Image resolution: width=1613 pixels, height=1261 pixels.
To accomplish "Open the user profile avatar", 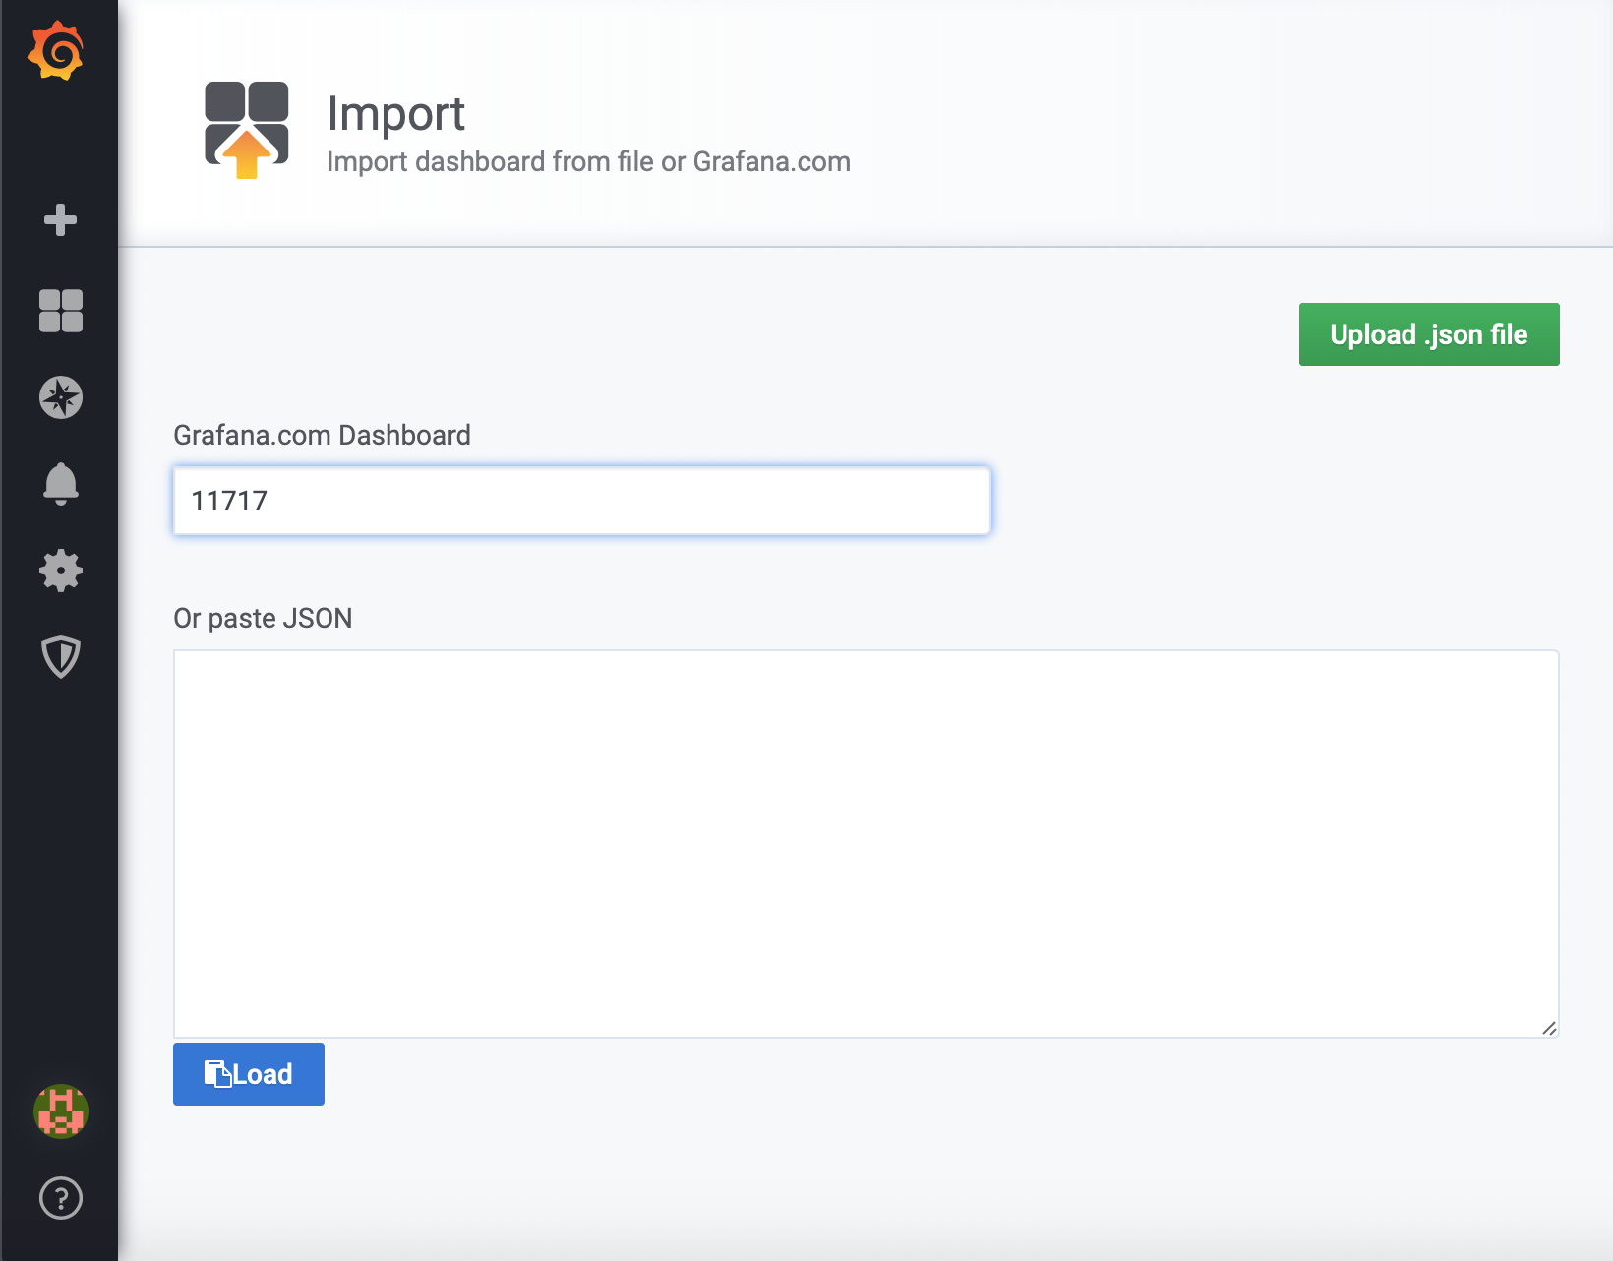I will [x=61, y=1111].
